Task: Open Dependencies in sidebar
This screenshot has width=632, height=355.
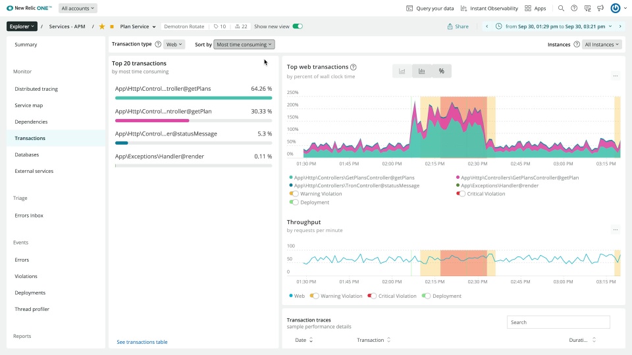Action: click(x=31, y=122)
